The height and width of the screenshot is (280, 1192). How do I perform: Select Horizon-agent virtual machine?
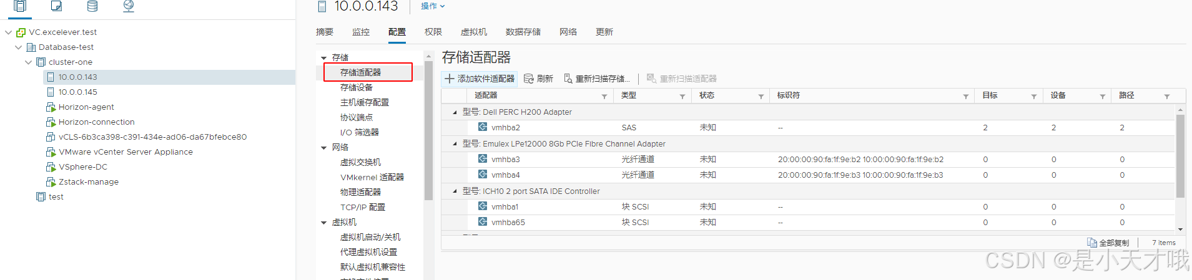click(86, 107)
